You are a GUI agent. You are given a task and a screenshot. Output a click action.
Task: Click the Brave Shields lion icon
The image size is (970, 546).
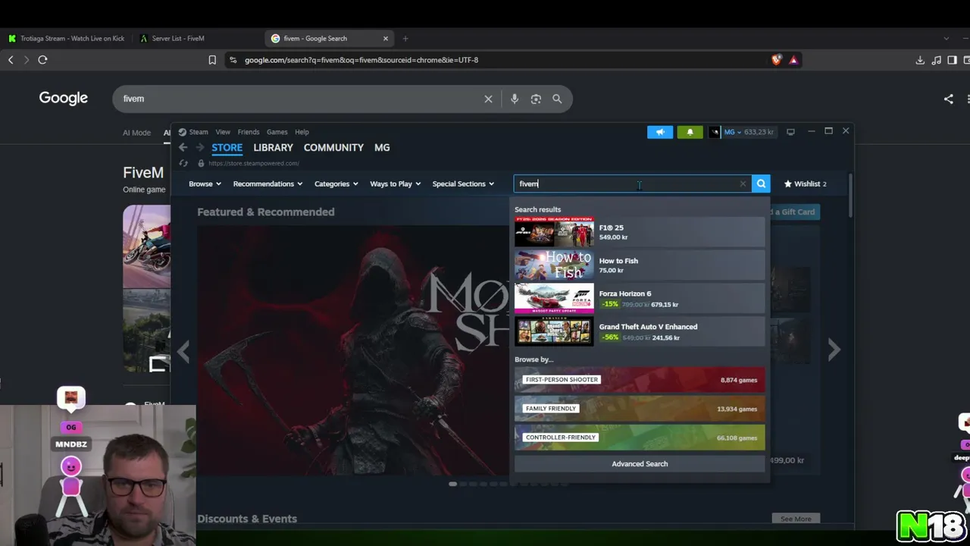776,60
